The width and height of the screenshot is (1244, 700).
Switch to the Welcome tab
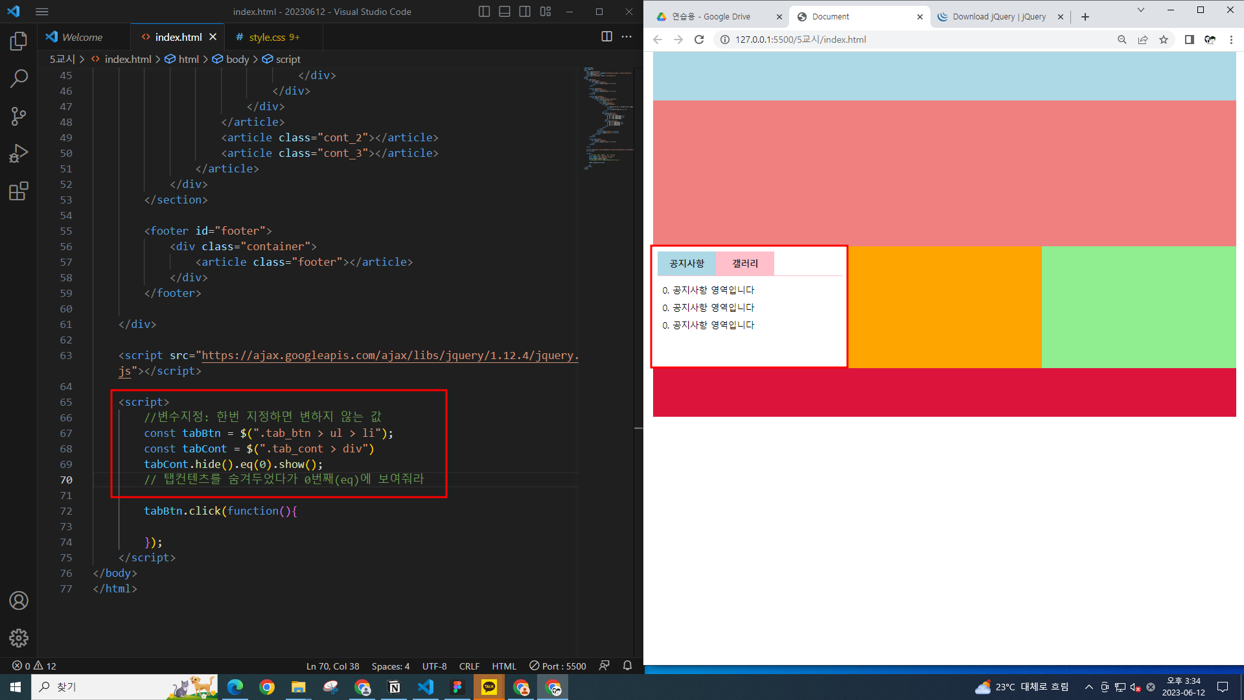pos(82,37)
